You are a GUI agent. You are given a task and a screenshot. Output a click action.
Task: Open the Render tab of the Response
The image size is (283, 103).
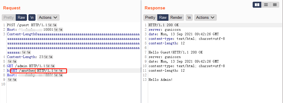point(176,18)
